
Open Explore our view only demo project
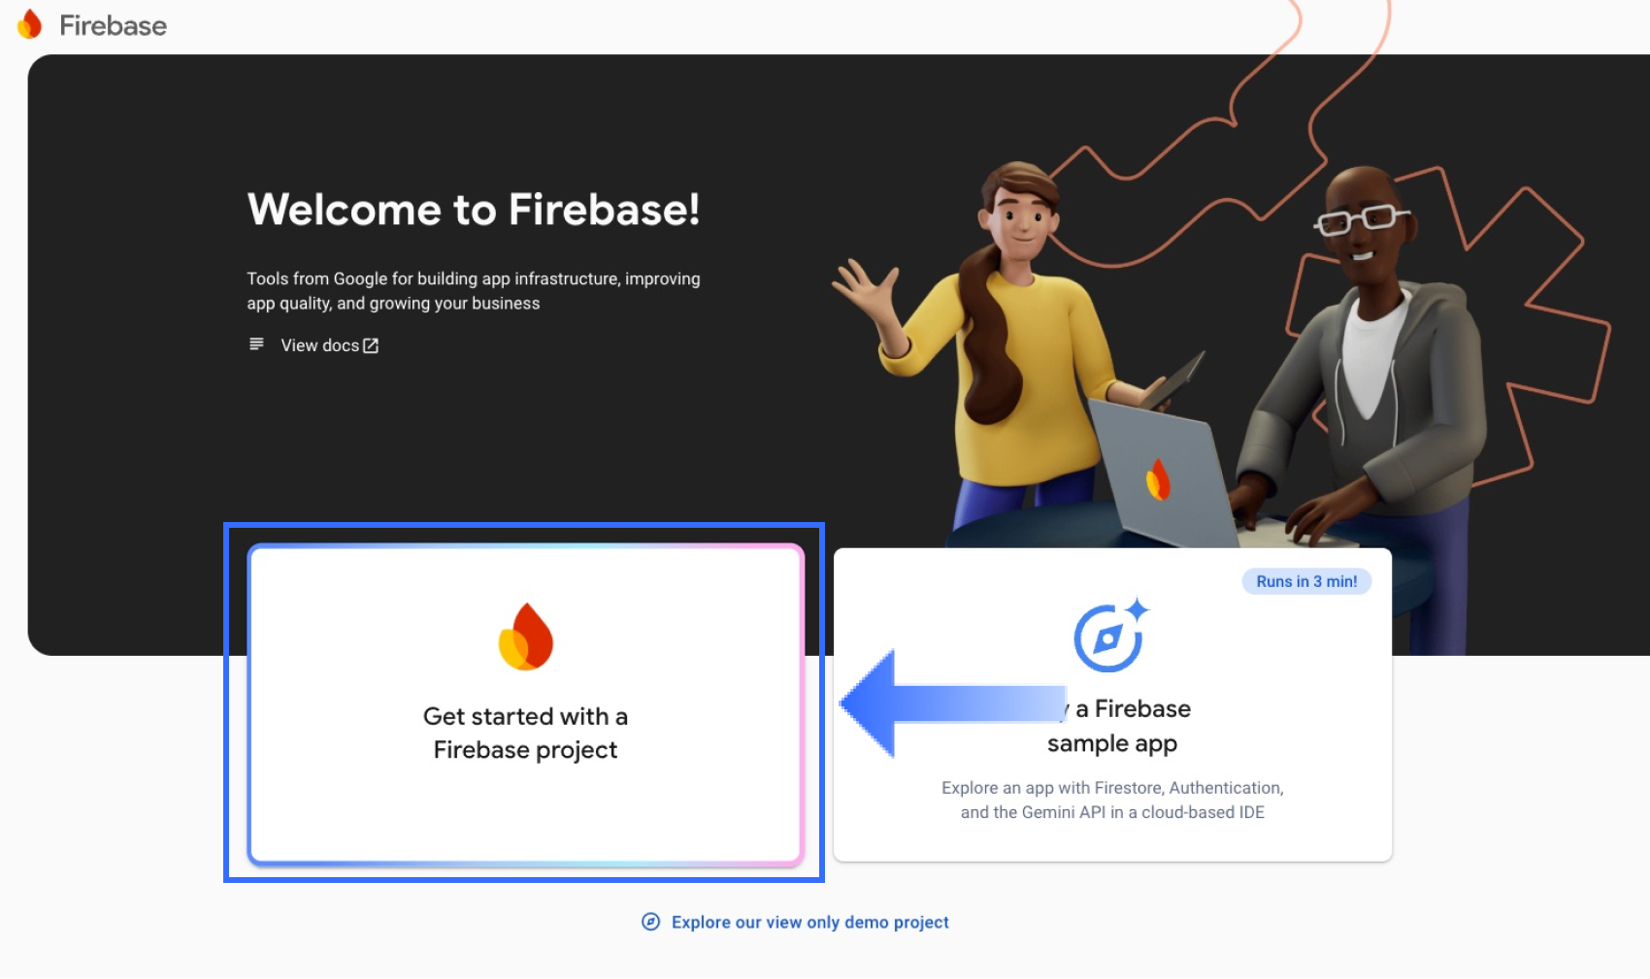coord(809,922)
